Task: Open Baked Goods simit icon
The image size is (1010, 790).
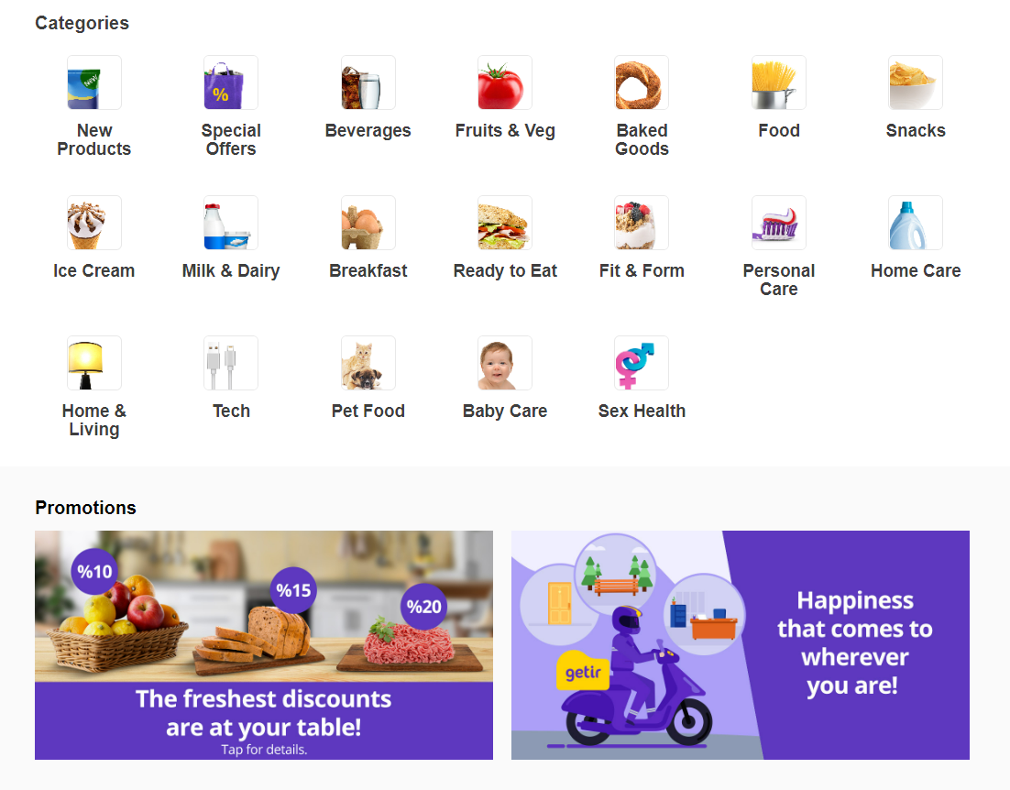Action: point(642,82)
